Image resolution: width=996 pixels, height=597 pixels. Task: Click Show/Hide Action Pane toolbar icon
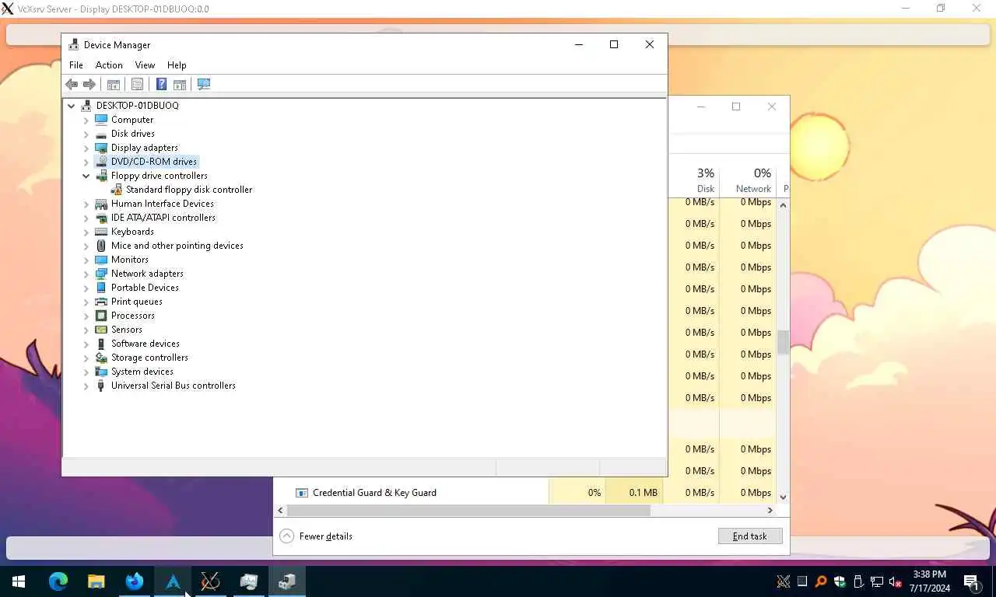180,84
